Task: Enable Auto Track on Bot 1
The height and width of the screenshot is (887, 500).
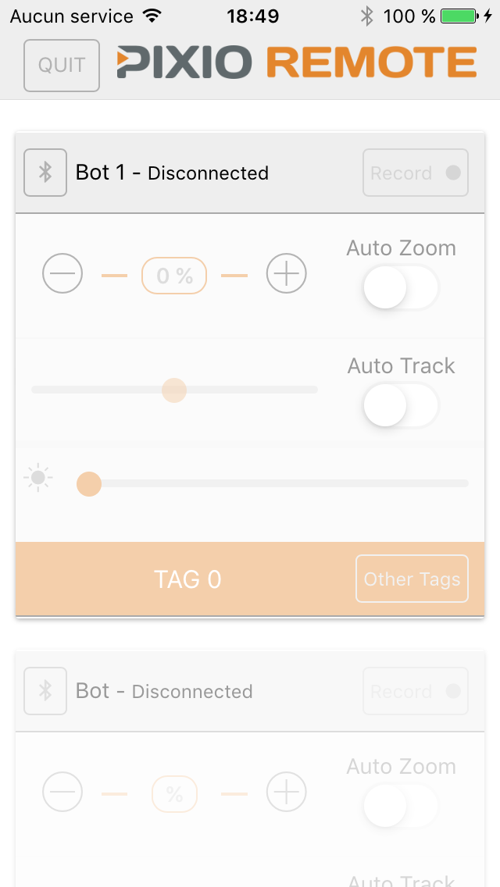Action: pos(401,405)
